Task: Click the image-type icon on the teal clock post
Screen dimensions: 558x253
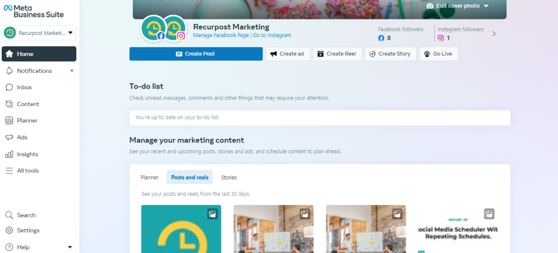Action: (x=213, y=214)
